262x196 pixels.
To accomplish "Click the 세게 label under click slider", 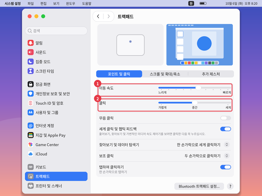I will (x=228, y=107).
